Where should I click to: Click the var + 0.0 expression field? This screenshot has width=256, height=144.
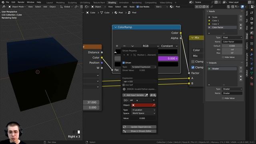[139, 82]
